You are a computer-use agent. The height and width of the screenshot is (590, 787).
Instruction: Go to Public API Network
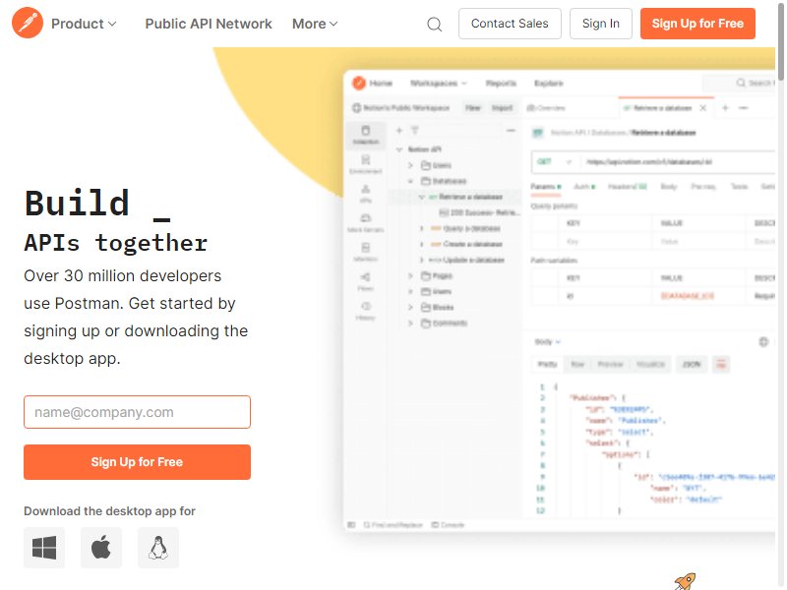(209, 24)
